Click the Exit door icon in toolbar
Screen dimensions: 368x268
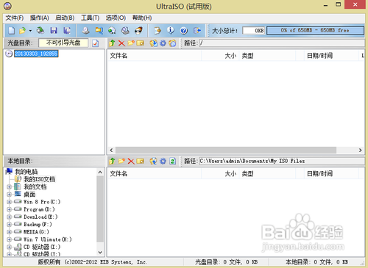pos(197,31)
